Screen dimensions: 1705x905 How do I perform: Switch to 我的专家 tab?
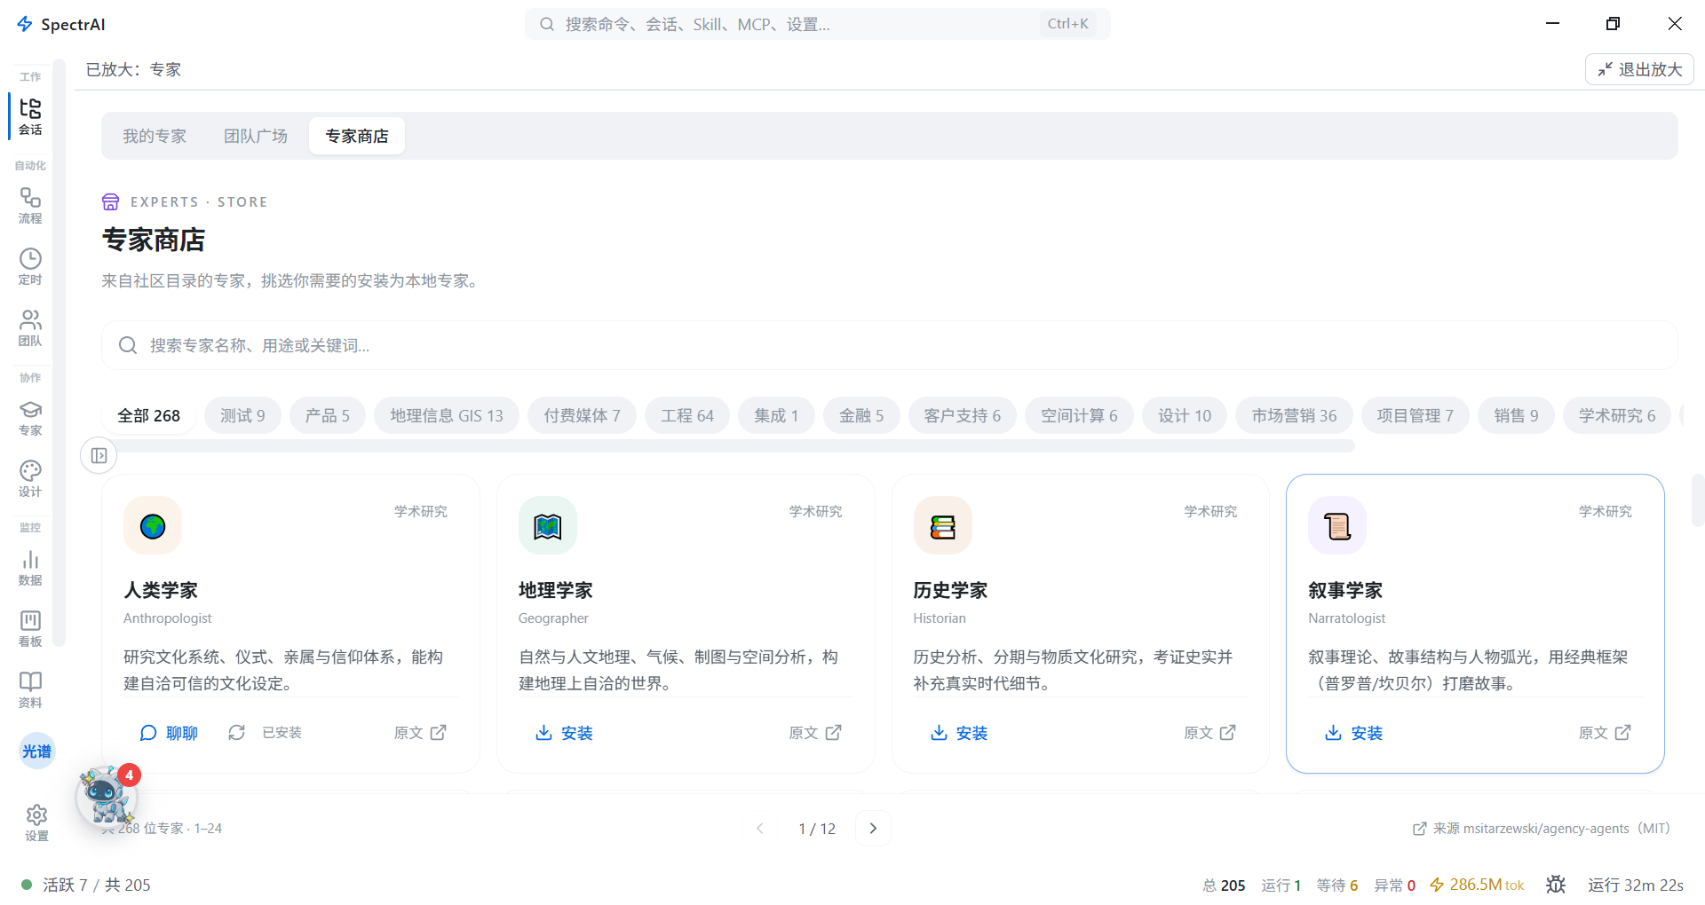pos(155,136)
